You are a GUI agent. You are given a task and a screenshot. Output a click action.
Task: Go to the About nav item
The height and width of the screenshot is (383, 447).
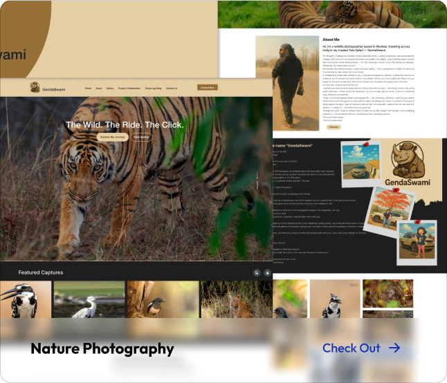click(x=99, y=88)
